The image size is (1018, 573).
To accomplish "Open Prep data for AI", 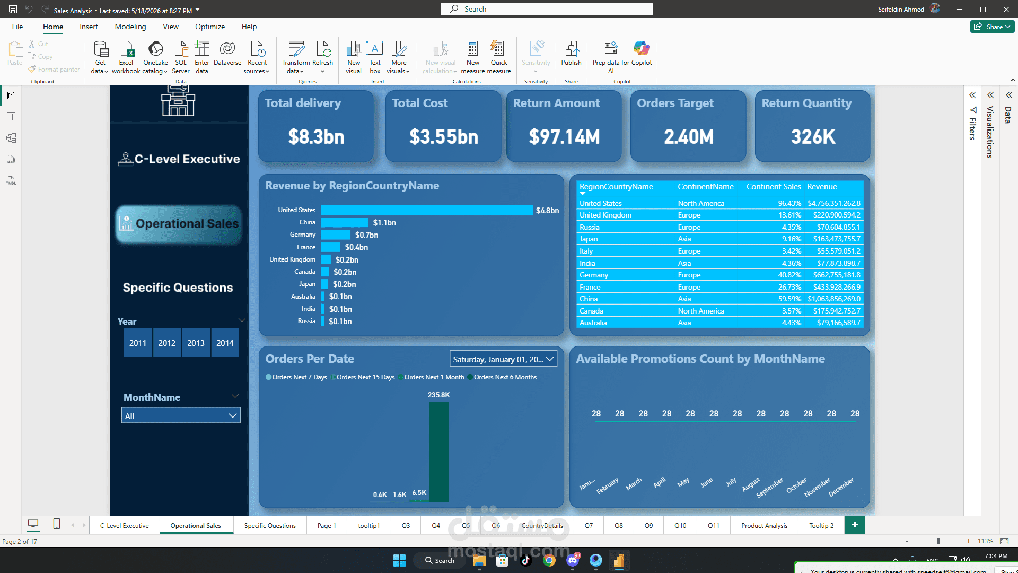I will 611,57.
